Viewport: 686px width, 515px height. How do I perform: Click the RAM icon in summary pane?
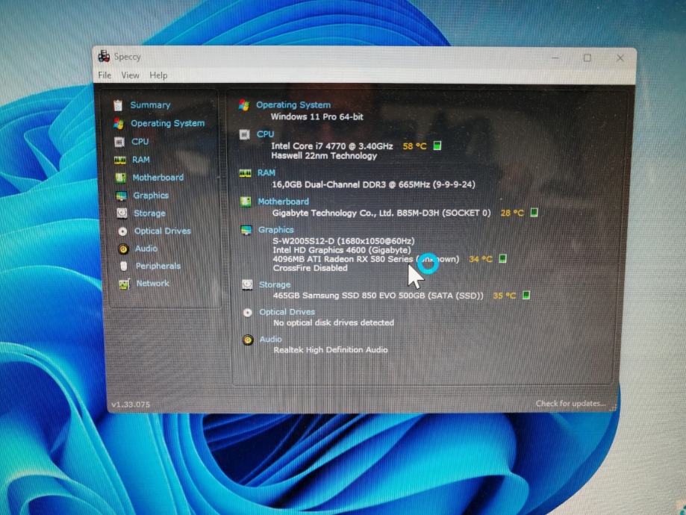pyautogui.click(x=245, y=173)
